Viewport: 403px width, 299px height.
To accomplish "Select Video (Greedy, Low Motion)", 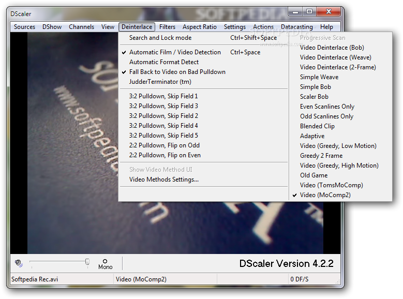I will (x=341, y=146).
